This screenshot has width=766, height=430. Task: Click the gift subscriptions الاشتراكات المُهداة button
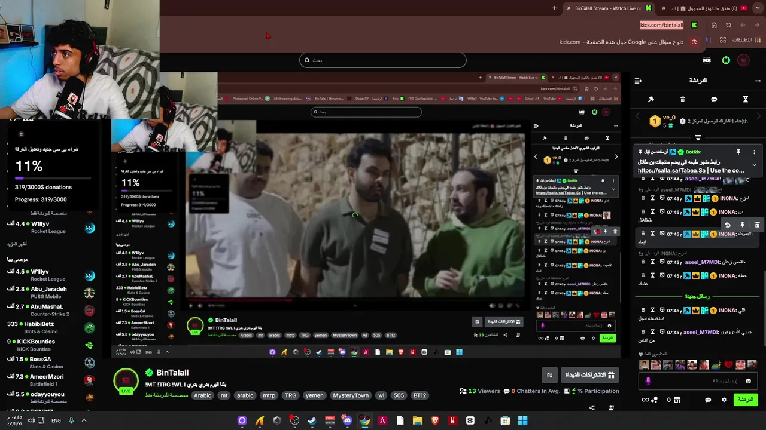pyautogui.click(x=589, y=375)
